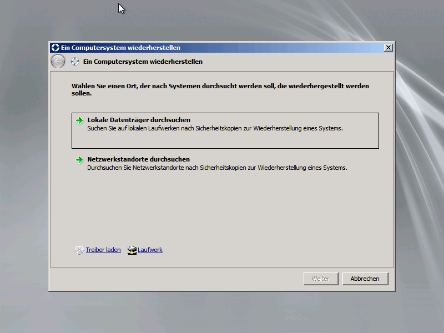Click the system icon in the title bar
This screenshot has height=333, width=444.
(x=55, y=48)
